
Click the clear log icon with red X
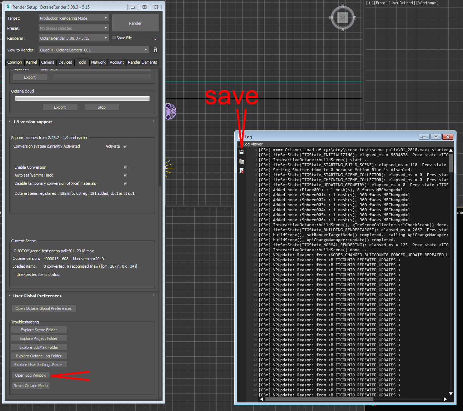point(242,170)
